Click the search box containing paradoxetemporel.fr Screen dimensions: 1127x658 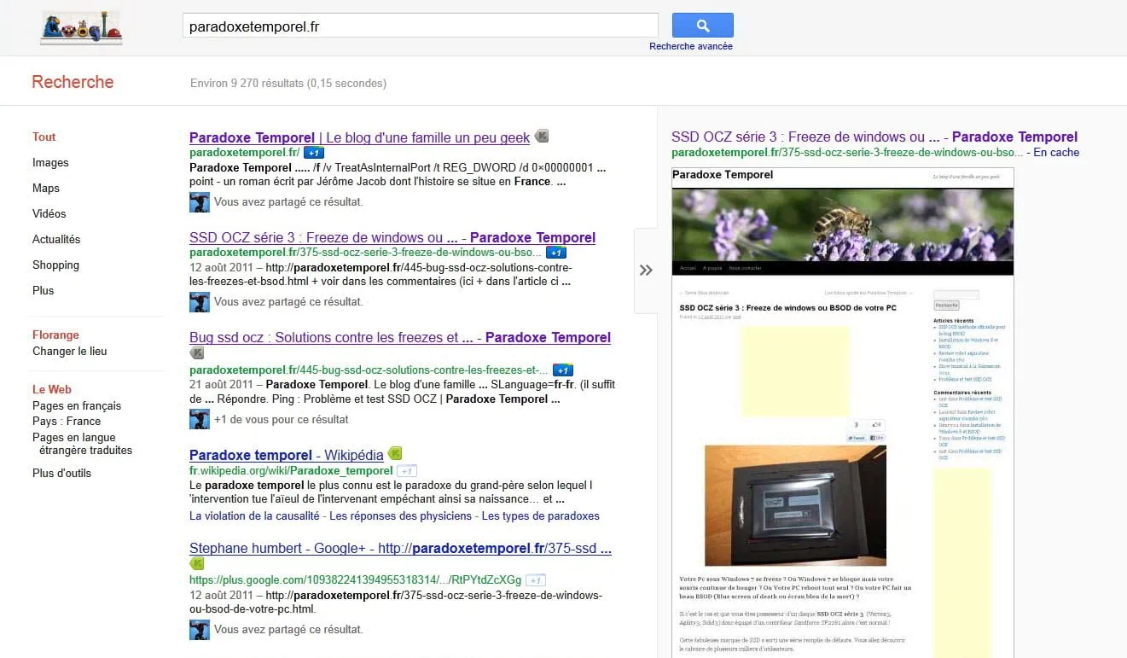pos(420,26)
